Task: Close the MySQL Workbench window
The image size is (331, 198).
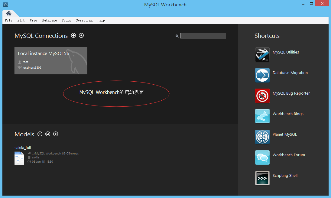Action: 322,3
